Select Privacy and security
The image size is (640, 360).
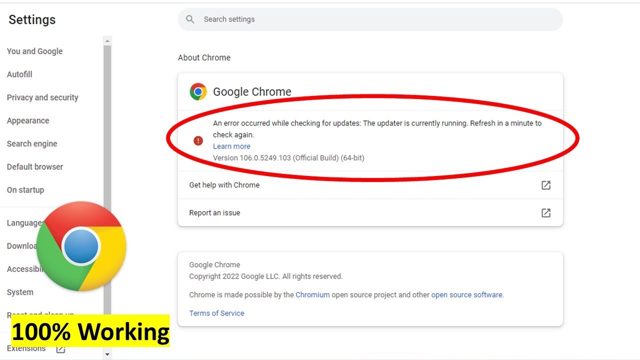click(x=42, y=97)
